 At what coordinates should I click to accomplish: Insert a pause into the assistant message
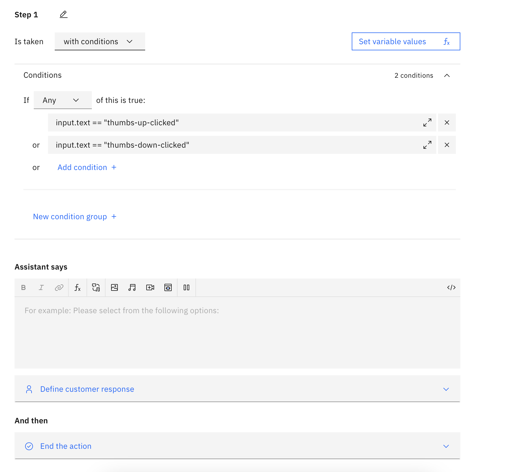pyautogui.click(x=186, y=287)
